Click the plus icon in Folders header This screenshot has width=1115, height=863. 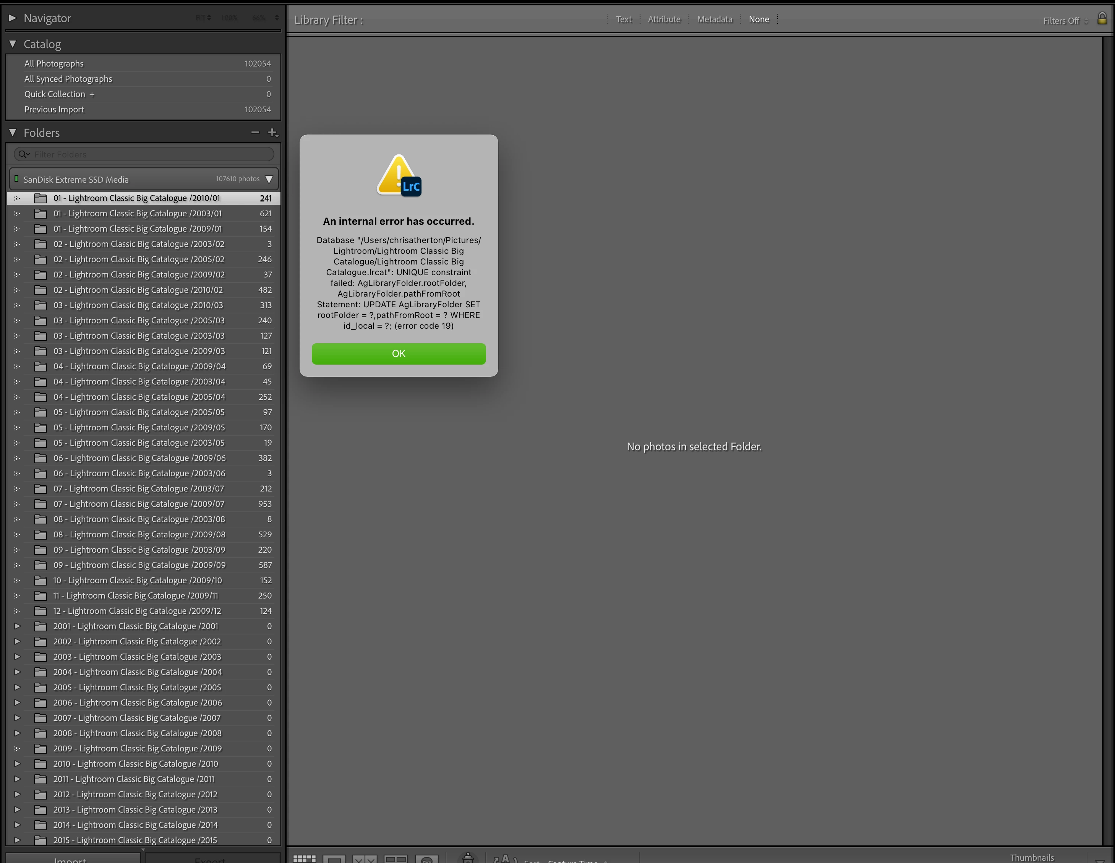(272, 133)
